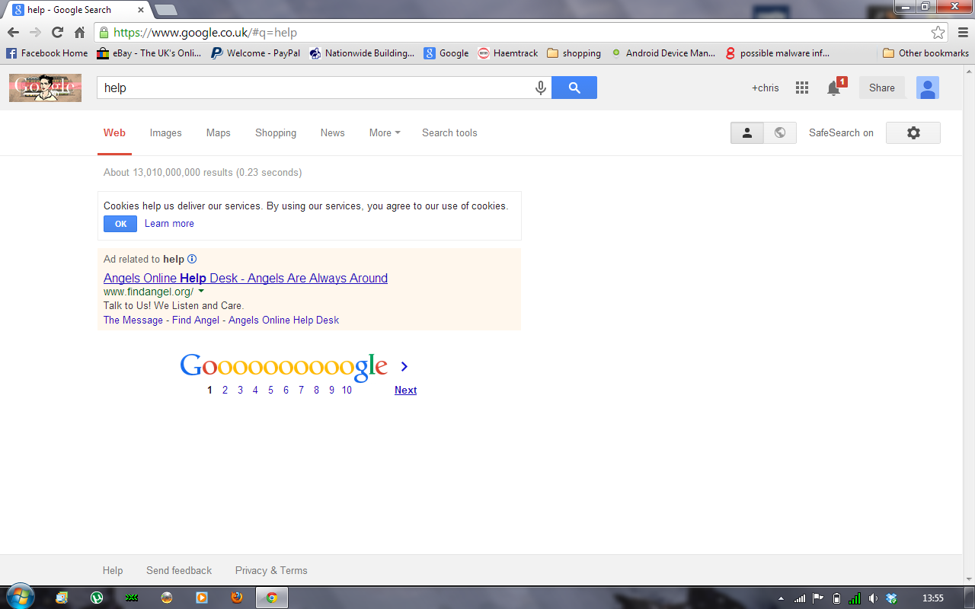Open the Angels Online Help Desk ad link
The height and width of the screenshot is (609, 975).
(245, 278)
